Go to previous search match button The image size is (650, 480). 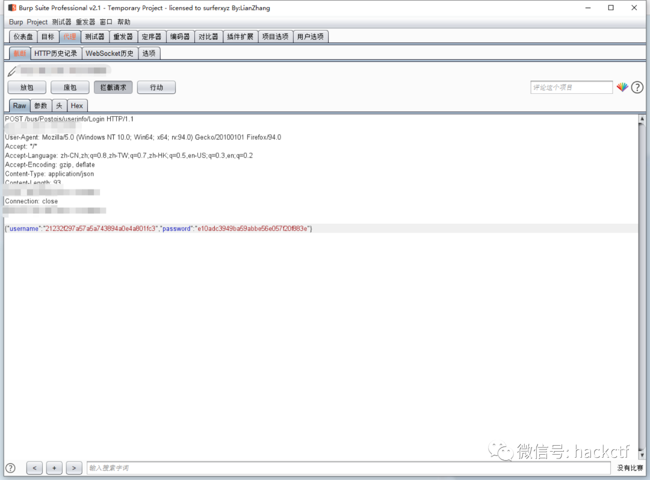coord(34,468)
